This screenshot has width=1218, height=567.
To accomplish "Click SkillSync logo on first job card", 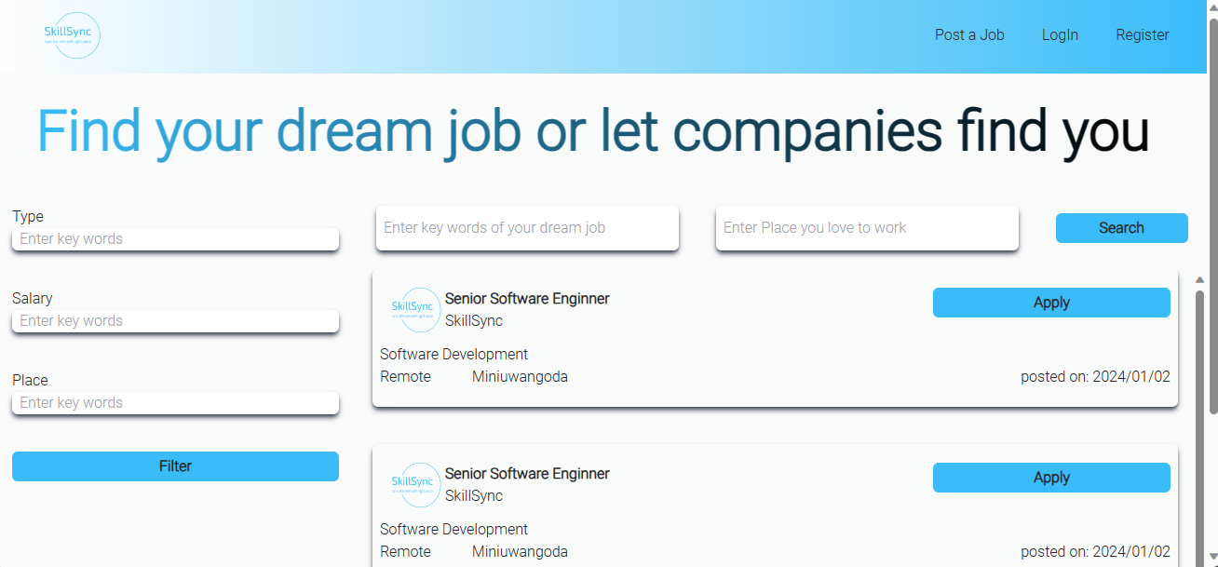I will 413,310.
